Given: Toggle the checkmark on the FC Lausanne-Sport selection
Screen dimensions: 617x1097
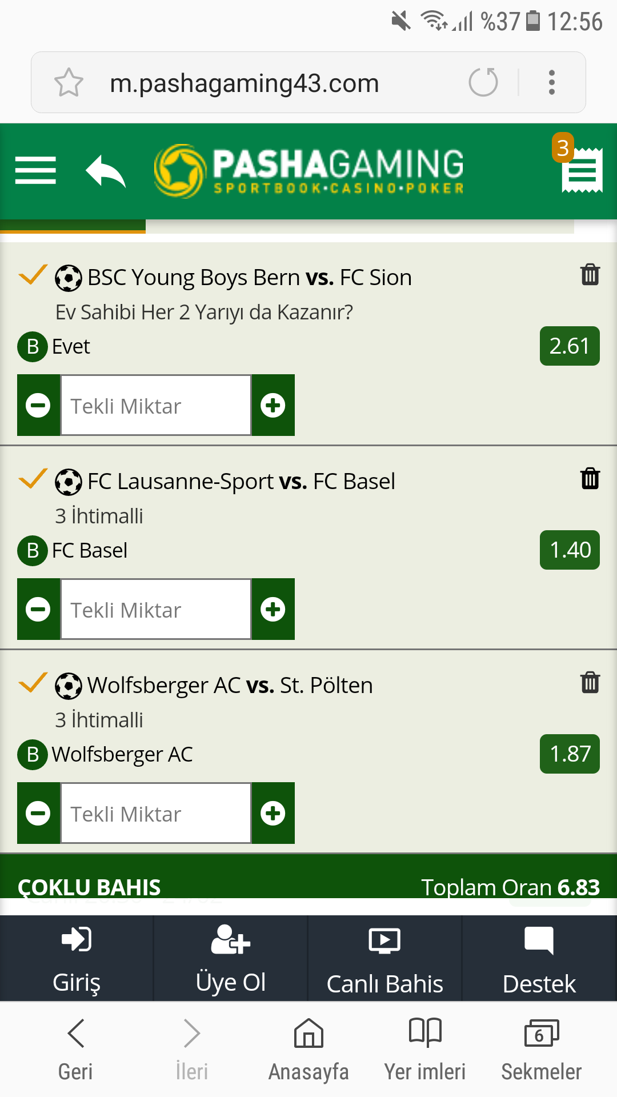Looking at the screenshot, I should pyautogui.click(x=33, y=479).
